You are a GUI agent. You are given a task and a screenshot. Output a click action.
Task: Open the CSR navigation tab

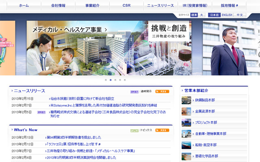click(x=126, y=5)
